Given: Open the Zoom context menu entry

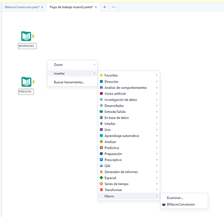Looking at the screenshot, I should 72,65.
